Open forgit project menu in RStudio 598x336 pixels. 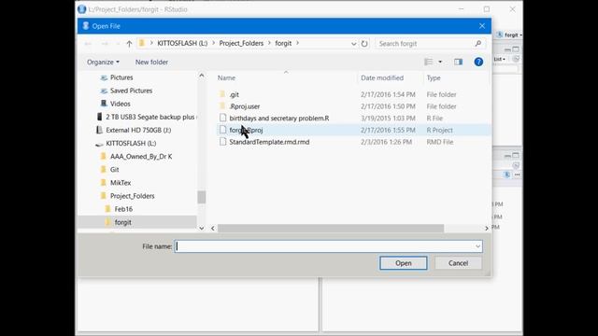point(509,35)
